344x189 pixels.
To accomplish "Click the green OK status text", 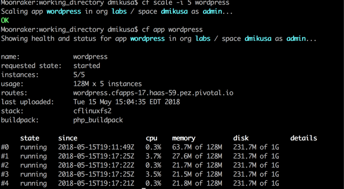I will (5, 20).
